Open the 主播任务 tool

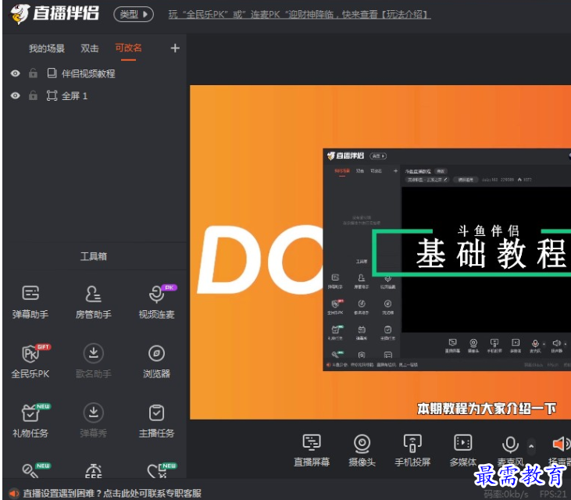tap(156, 420)
